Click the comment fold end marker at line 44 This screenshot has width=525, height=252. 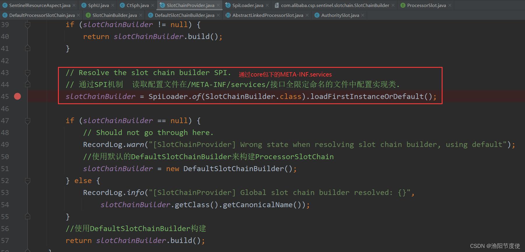pos(28,84)
